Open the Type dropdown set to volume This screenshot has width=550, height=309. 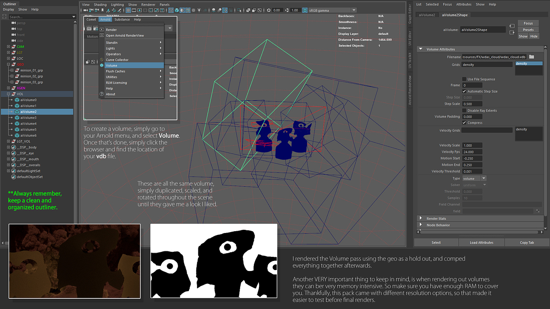click(475, 178)
